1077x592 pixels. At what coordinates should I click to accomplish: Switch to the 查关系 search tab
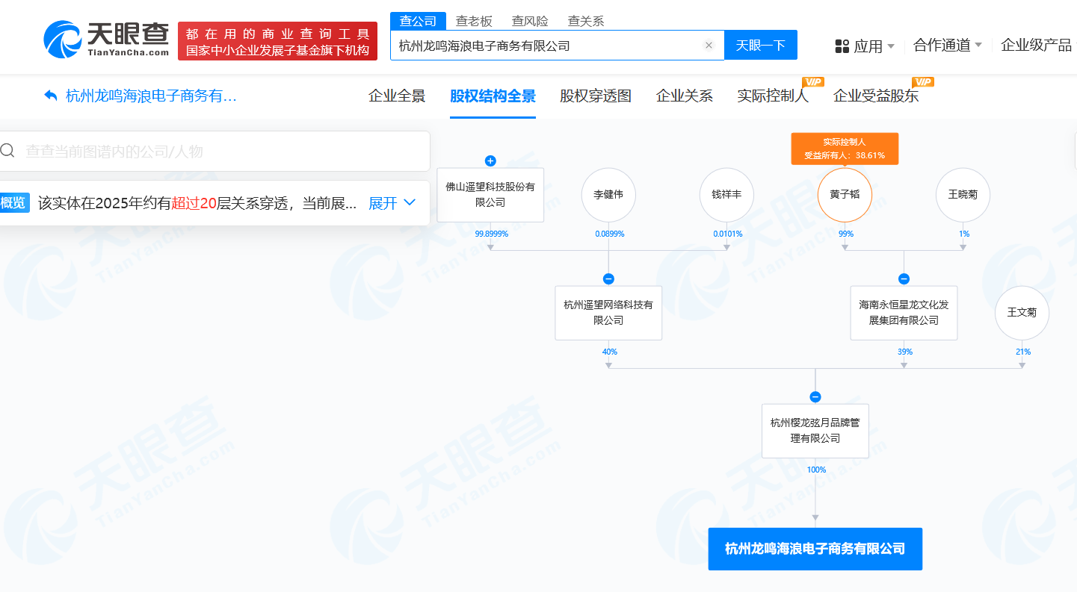[x=586, y=21]
